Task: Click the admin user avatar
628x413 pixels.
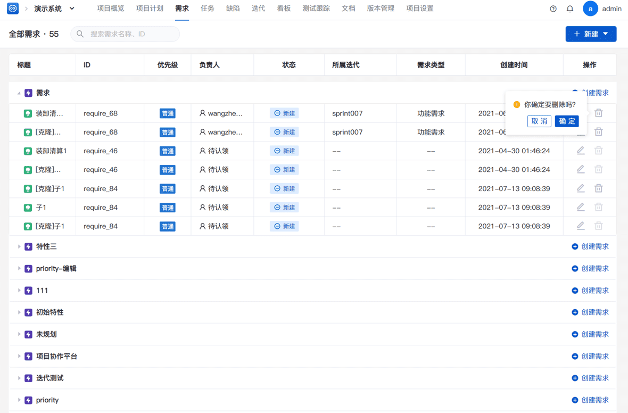Action: [x=590, y=9]
